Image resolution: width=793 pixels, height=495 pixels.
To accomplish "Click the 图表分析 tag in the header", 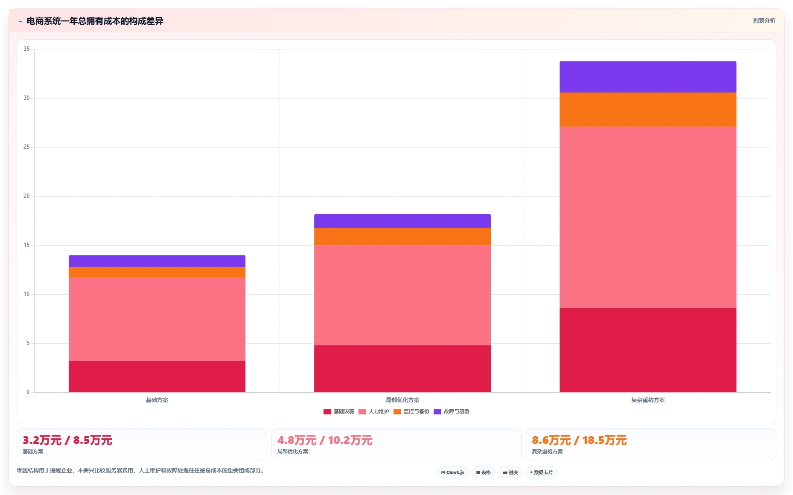I will [764, 20].
